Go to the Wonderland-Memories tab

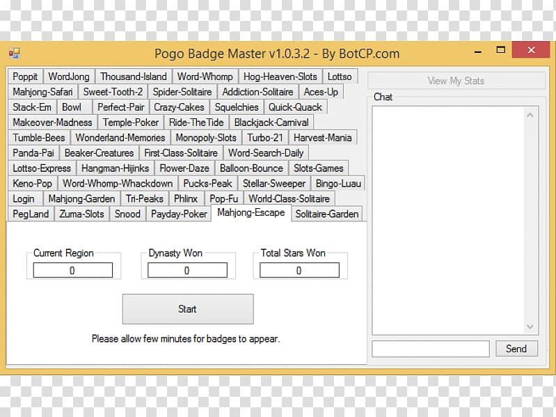tap(120, 138)
